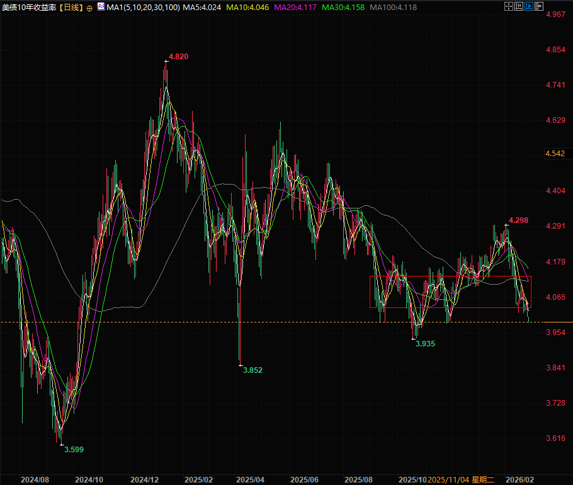Screen dimensions: 573x485
Task: Click the panel exit arrow icon
Action: [x=539, y=7]
